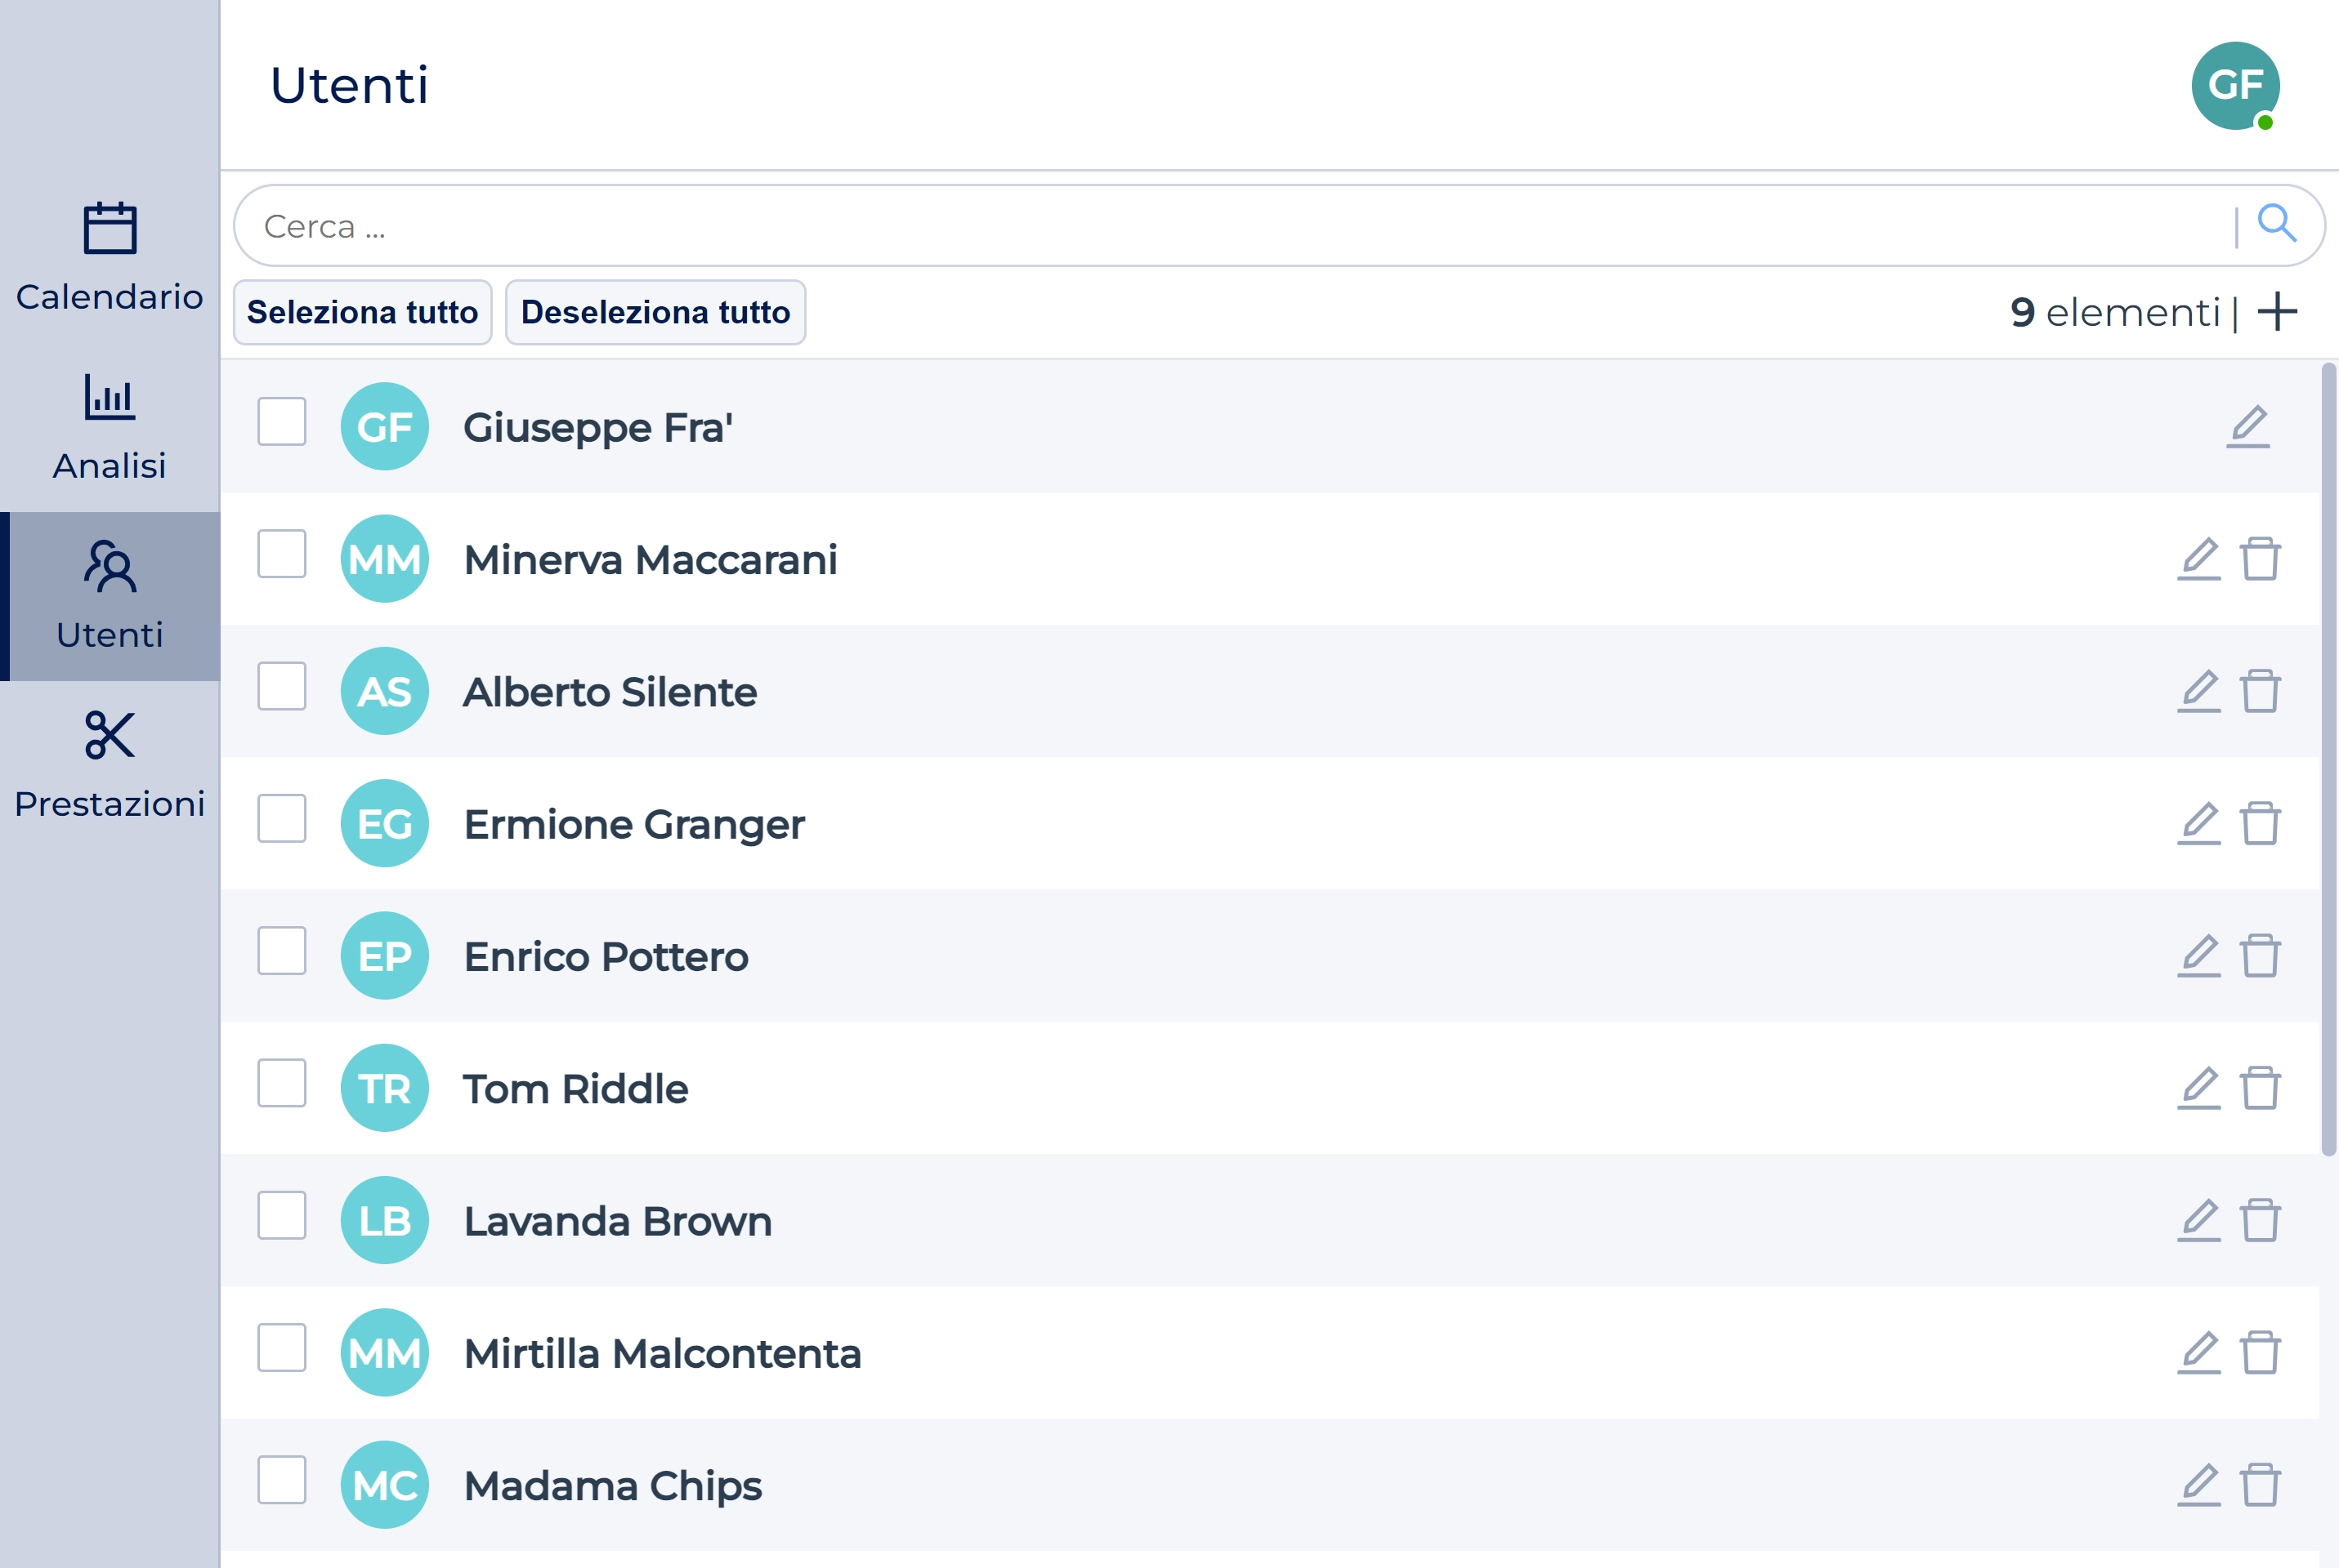Add new user with plus icon
The height and width of the screenshot is (1568, 2339).
(2277, 312)
